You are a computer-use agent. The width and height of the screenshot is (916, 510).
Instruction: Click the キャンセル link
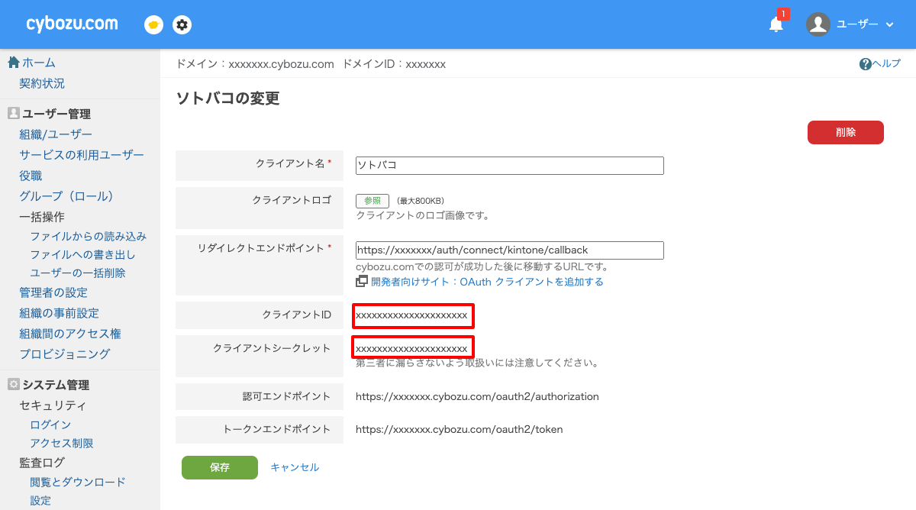pos(295,467)
